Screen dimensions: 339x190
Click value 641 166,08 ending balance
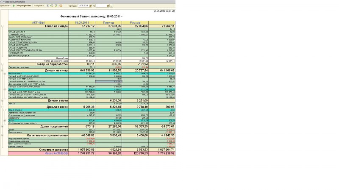167,71
